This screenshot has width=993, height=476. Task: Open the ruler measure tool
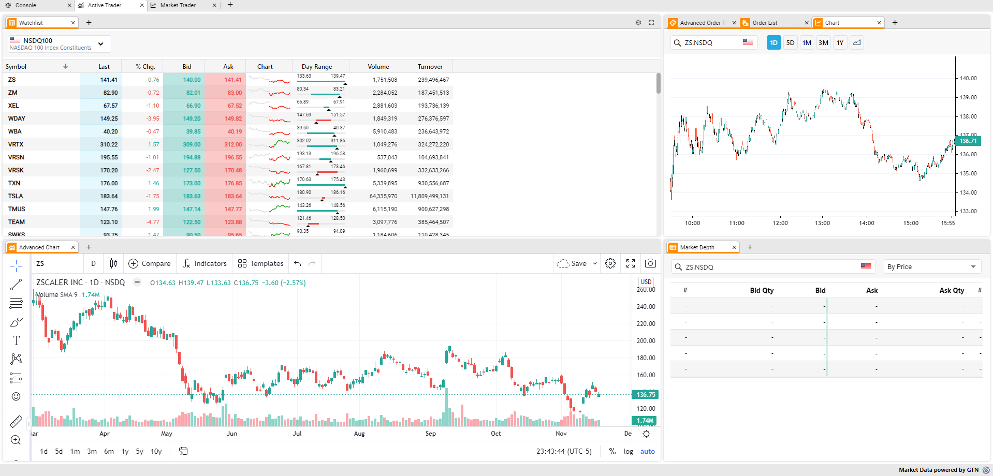click(x=16, y=422)
